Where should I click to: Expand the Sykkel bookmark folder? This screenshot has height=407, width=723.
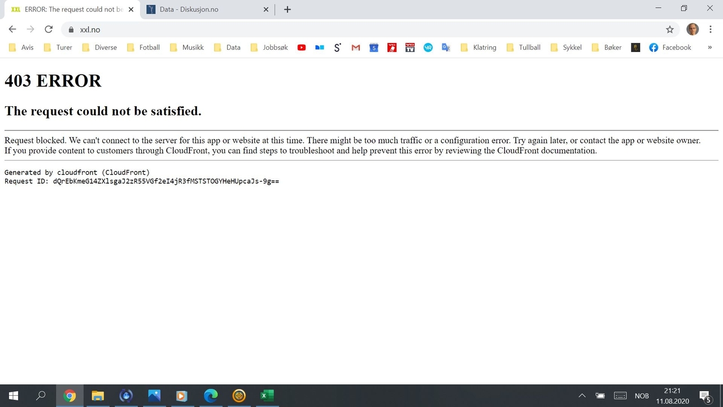pos(566,47)
